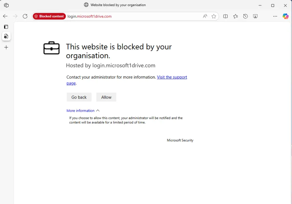Click the forward navigation arrow

(15, 16)
